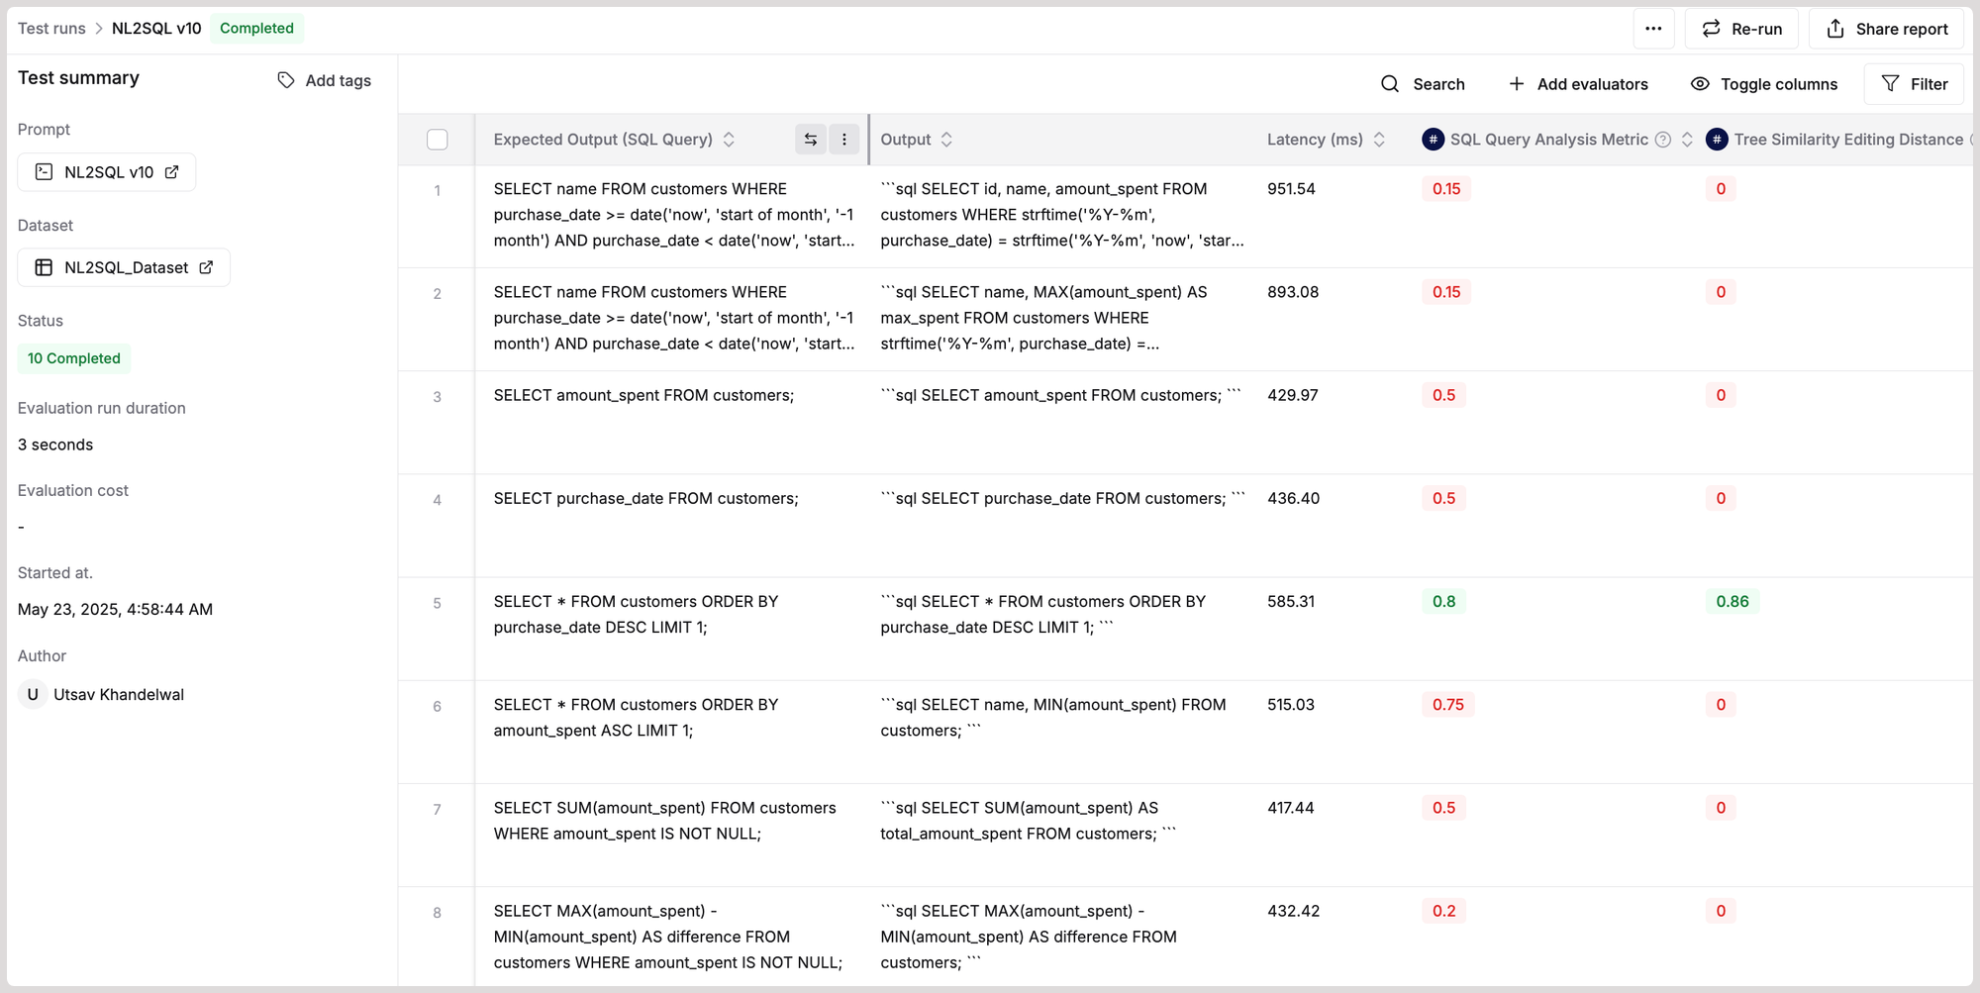Click the Search magnifier icon
Viewport: 1980px width, 993px height.
pyautogui.click(x=1390, y=84)
